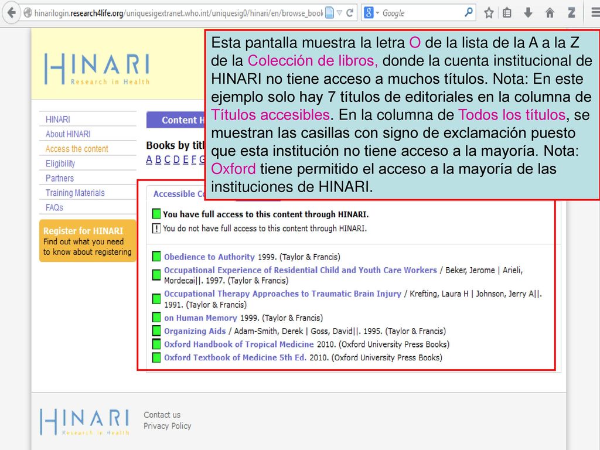This screenshot has height=450, width=600.
Task: Open the FAQs sidebar link
Action: click(54, 207)
